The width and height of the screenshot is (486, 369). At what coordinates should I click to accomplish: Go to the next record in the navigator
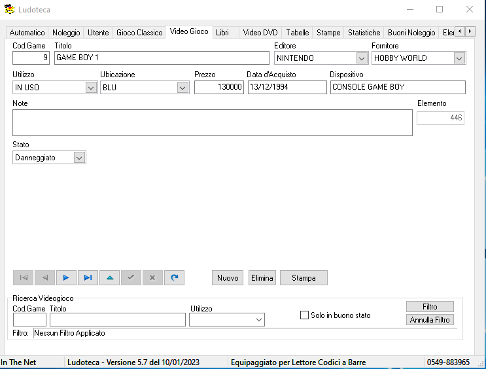point(66,277)
